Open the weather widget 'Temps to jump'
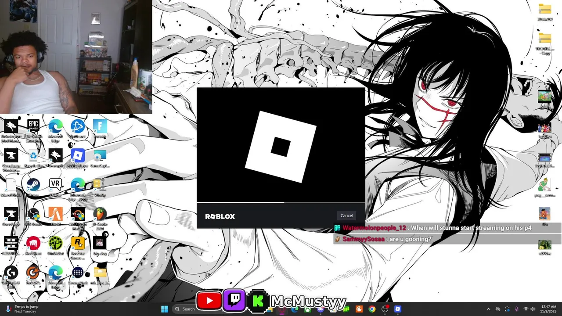 coord(22,309)
